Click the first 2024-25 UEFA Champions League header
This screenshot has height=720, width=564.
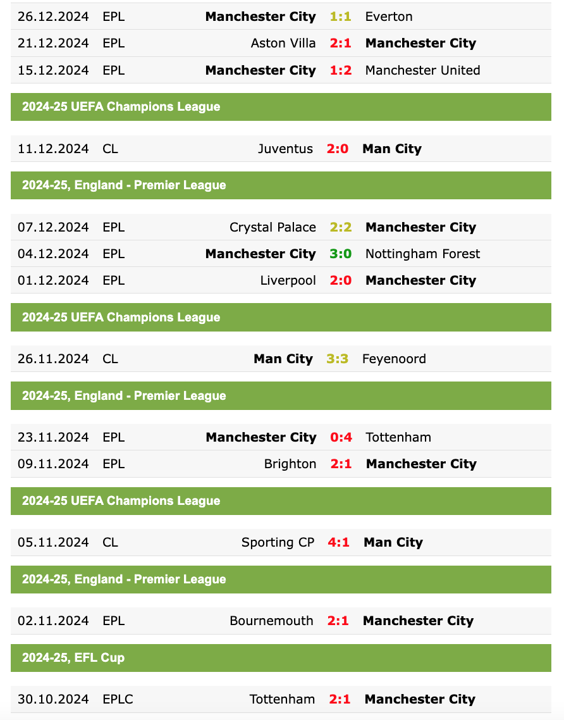point(281,106)
